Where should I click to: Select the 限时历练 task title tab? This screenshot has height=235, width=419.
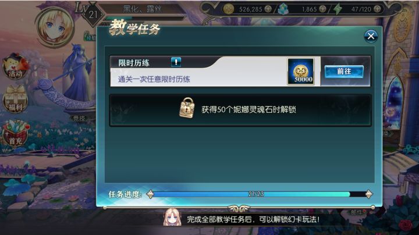click(134, 63)
